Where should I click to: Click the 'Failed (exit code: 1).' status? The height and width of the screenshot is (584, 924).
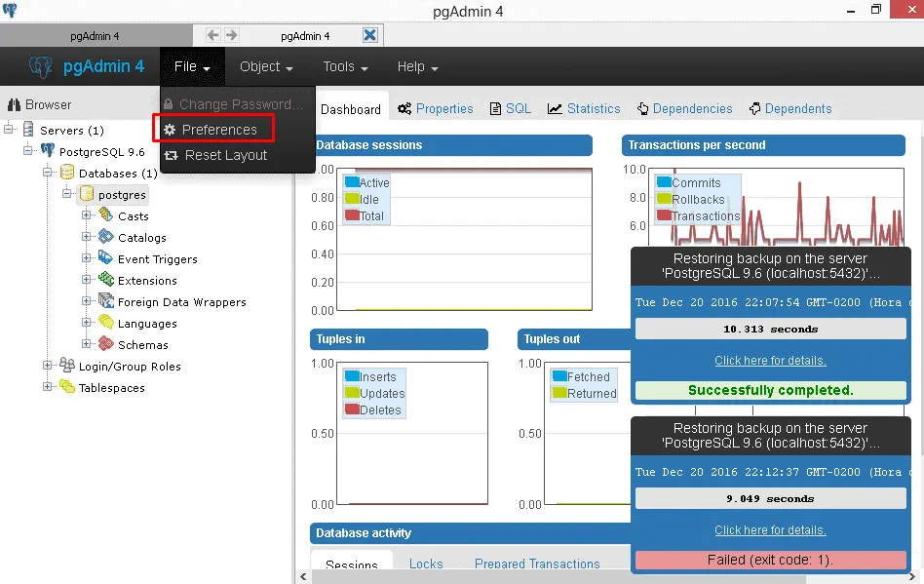click(x=771, y=560)
